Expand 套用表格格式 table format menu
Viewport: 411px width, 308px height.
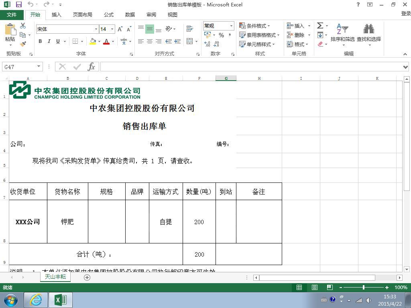[259, 35]
